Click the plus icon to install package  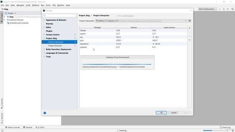point(189,28)
